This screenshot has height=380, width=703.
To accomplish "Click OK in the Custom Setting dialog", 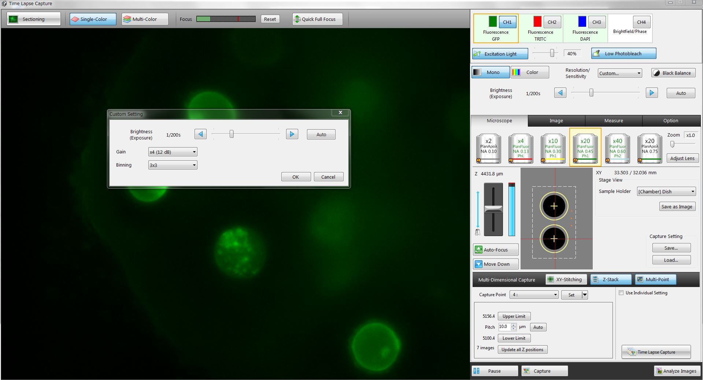I will pos(296,177).
